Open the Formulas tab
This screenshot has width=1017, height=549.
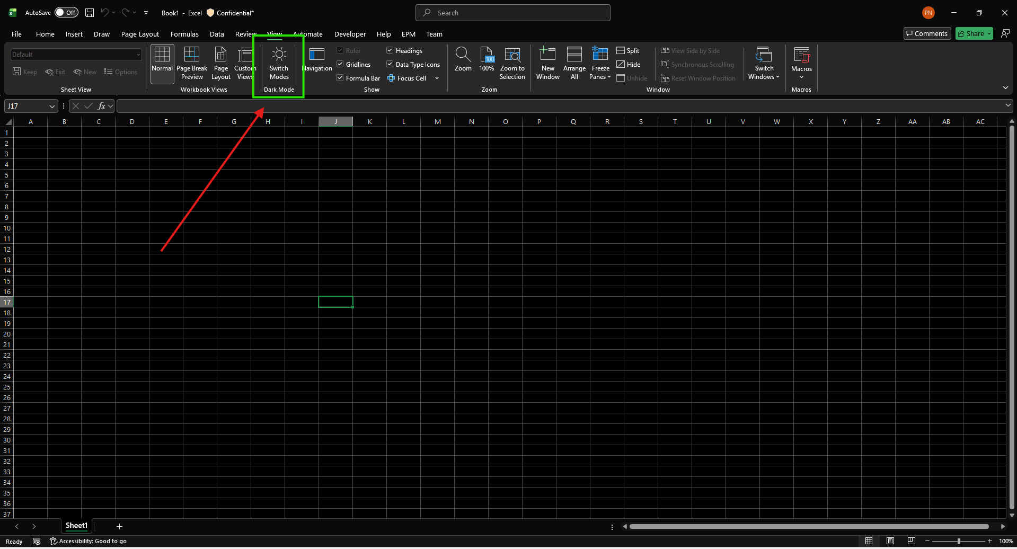(184, 34)
